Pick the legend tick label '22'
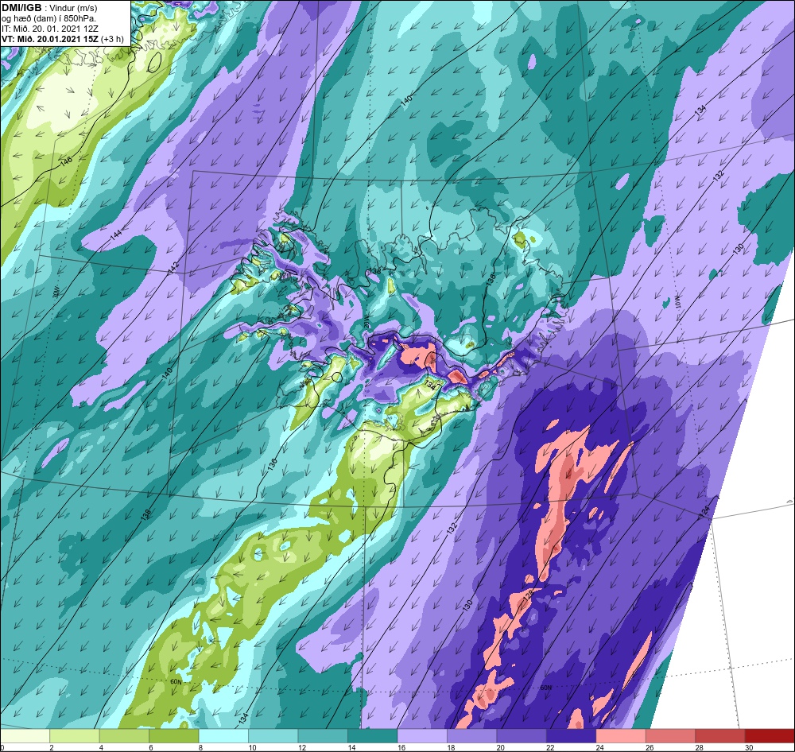The height and width of the screenshot is (752, 795). 550,747
